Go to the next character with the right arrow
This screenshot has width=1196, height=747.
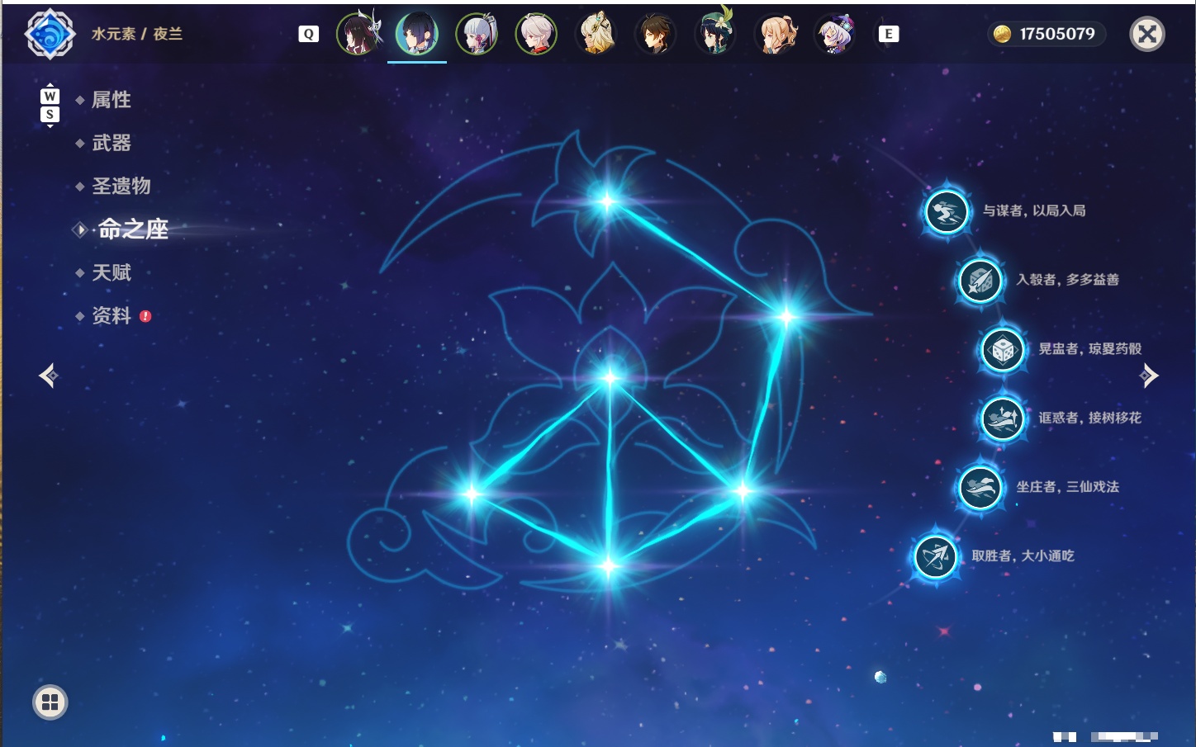coord(1149,376)
